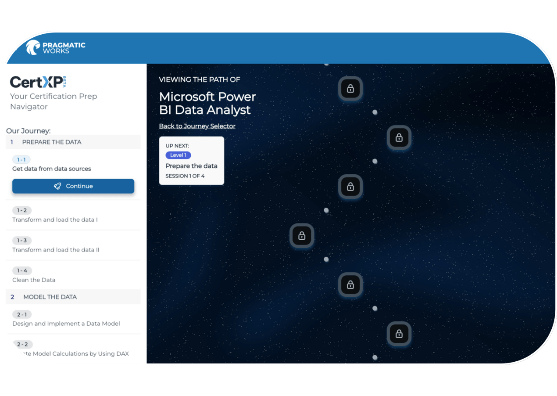Select 'Get data from data sources' session
The image size is (557, 396).
(x=52, y=169)
